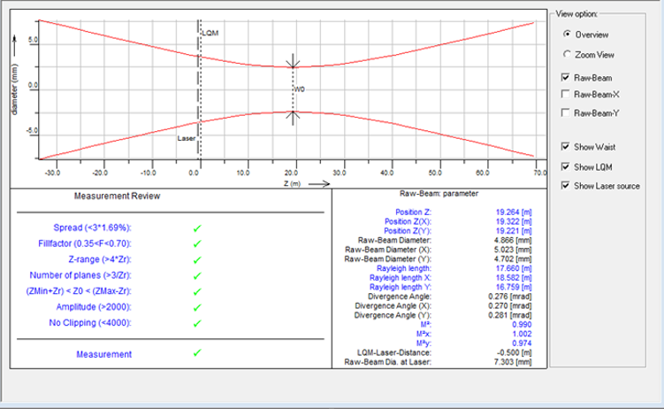The image size is (664, 409).
Task: Click the LQM-Laser-Distance value -0.500 [m]
Action: pyautogui.click(x=514, y=352)
